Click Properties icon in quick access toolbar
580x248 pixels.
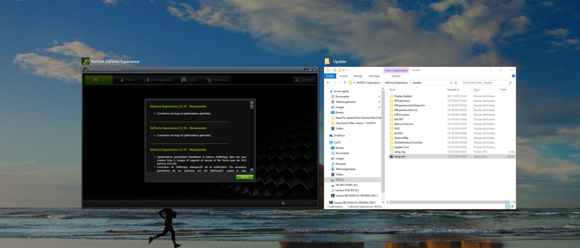pyautogui.click(x=335, y=70)
